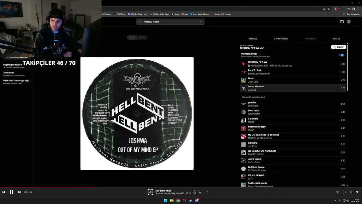This screenshot has width=362, height=204.
Task: Switch to the Şarkı mode
Action: tap(132, 37)
